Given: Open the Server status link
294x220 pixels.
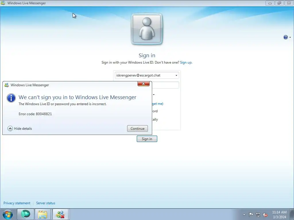Looking at the screenshot, I should pyautogui.click(x=46, y=203).
